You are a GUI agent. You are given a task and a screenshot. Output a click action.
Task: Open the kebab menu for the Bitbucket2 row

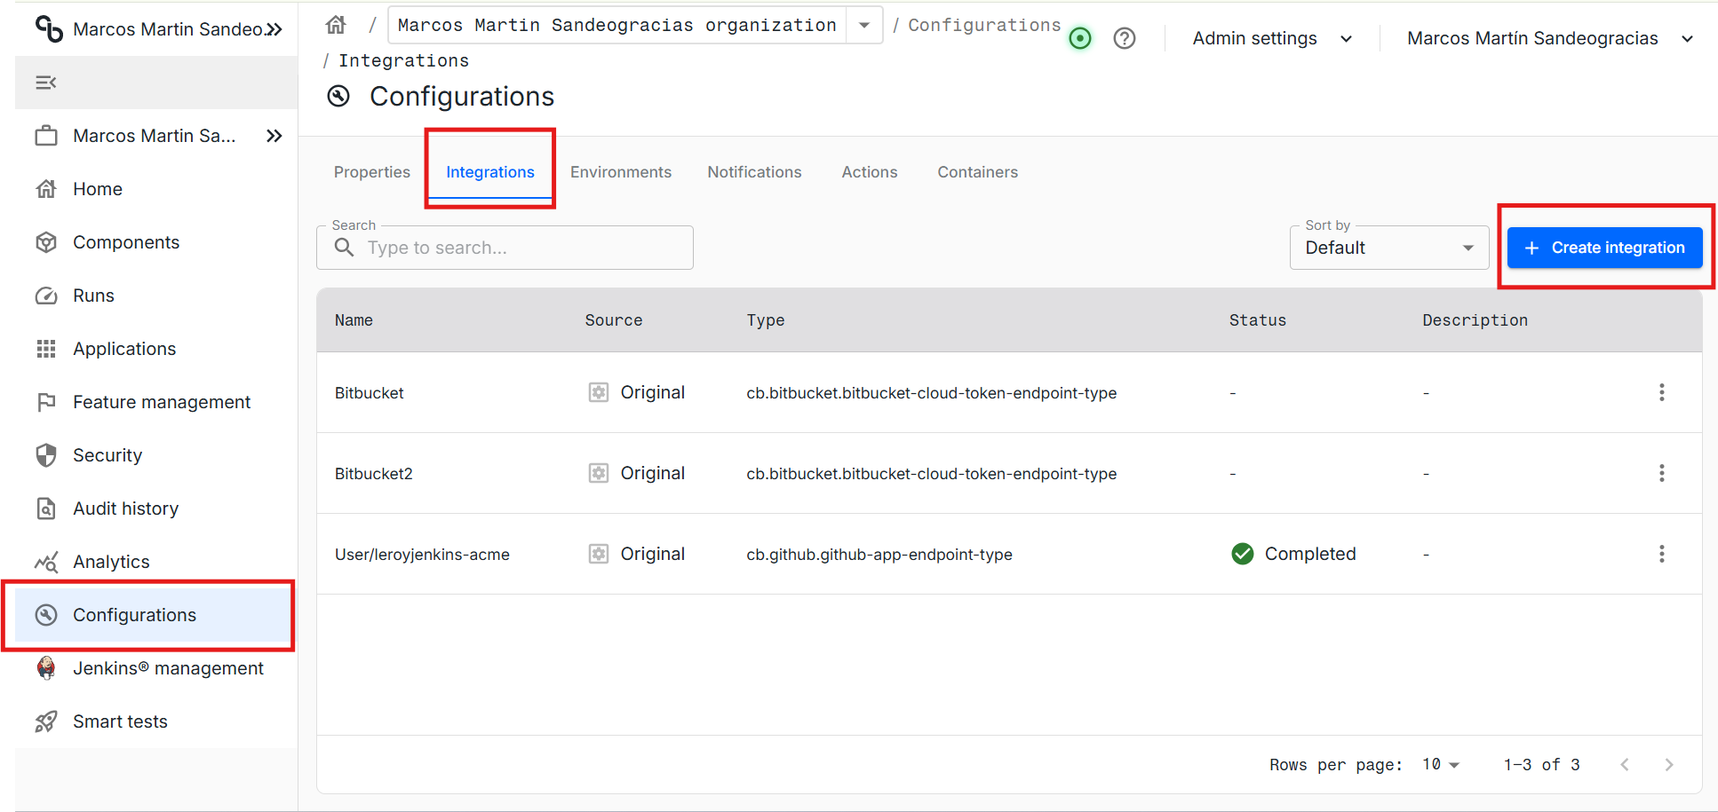pos(1661,473)
